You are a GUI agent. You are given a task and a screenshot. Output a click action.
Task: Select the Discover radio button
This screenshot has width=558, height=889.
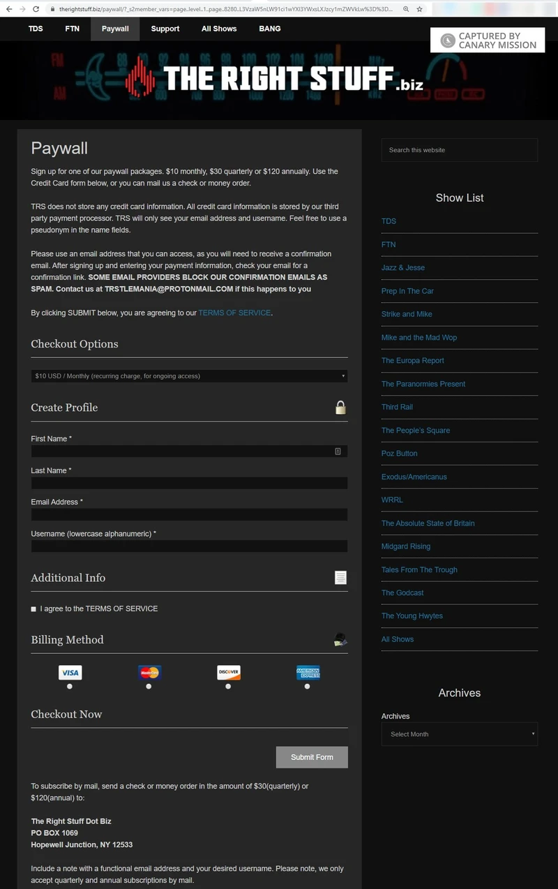228,687
